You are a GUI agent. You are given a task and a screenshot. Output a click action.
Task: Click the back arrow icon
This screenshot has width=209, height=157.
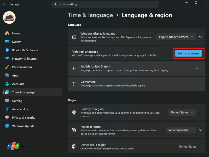[4, 4]
